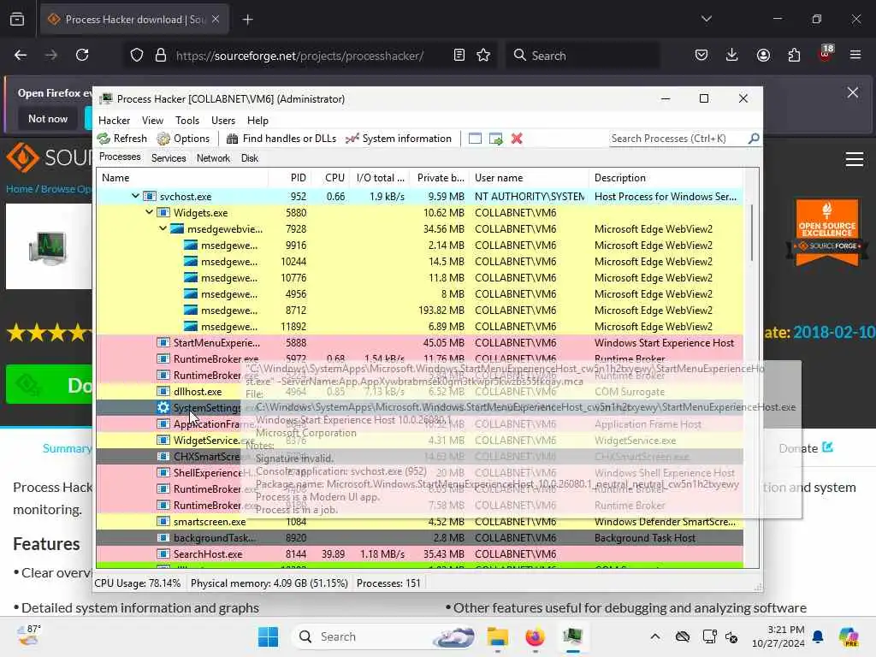Reload the page in Firefox
Screen dimensions: 876x657
tap(82, 56)
